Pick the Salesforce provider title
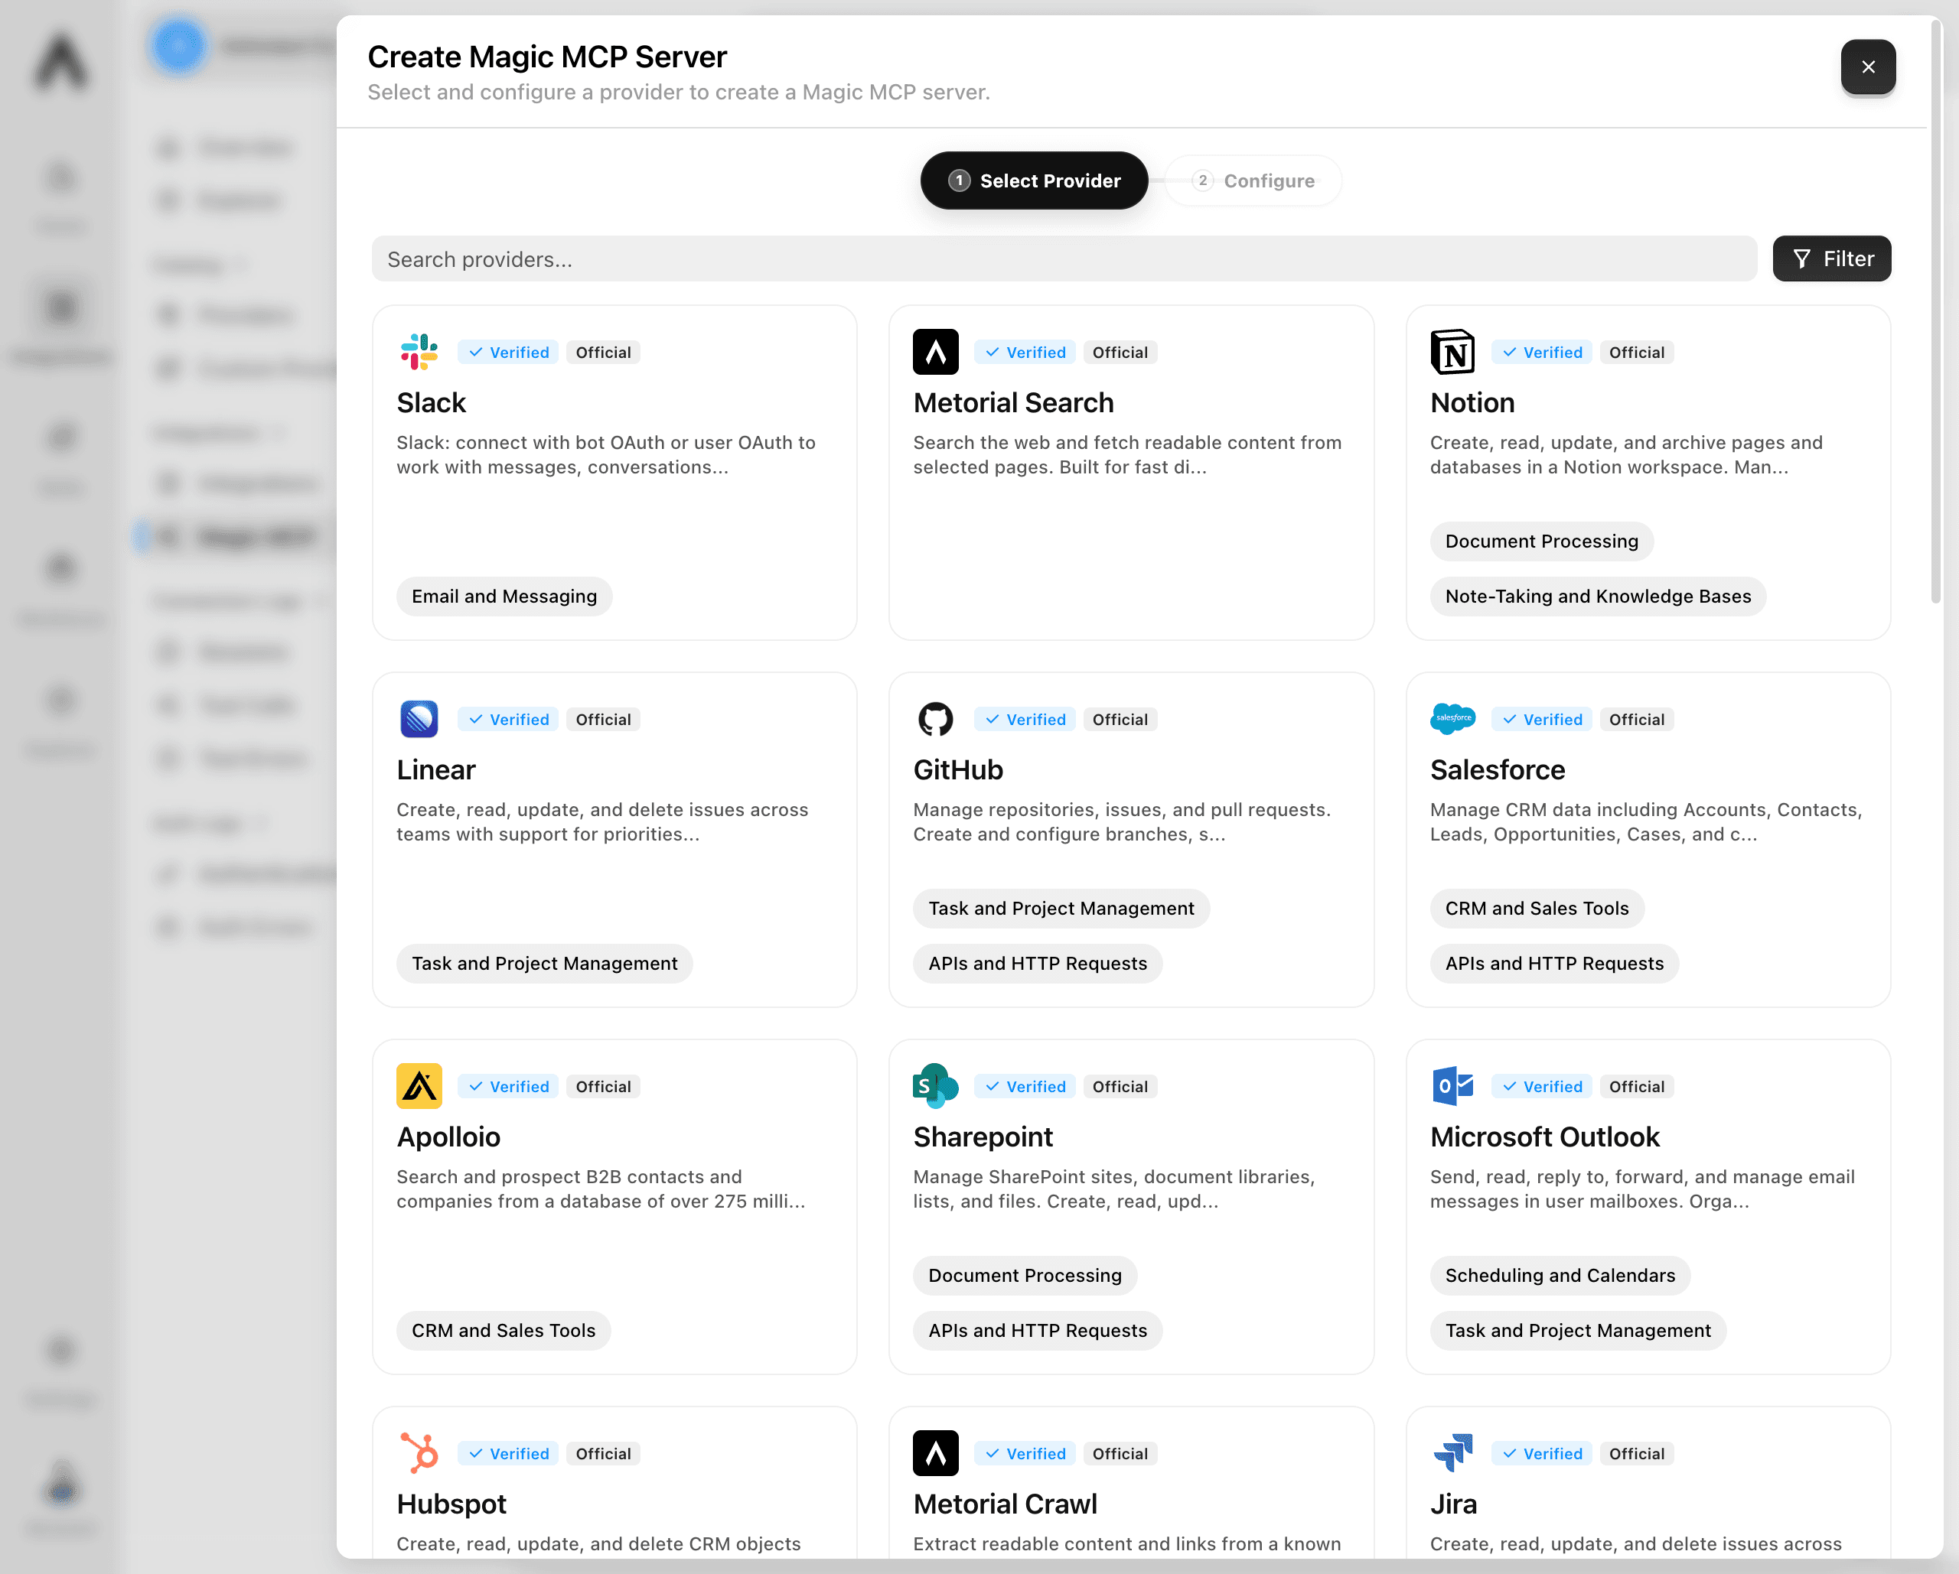Screen dimensions: 1959x1574 (1498, 769)
